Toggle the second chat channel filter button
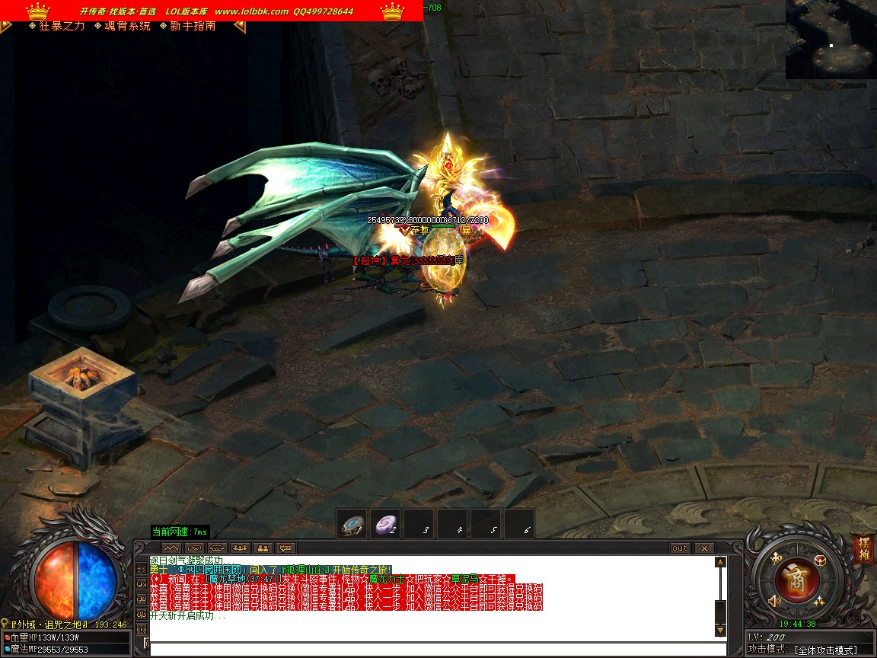The width and height of the screenshot is (877, 658). point(141,583)
